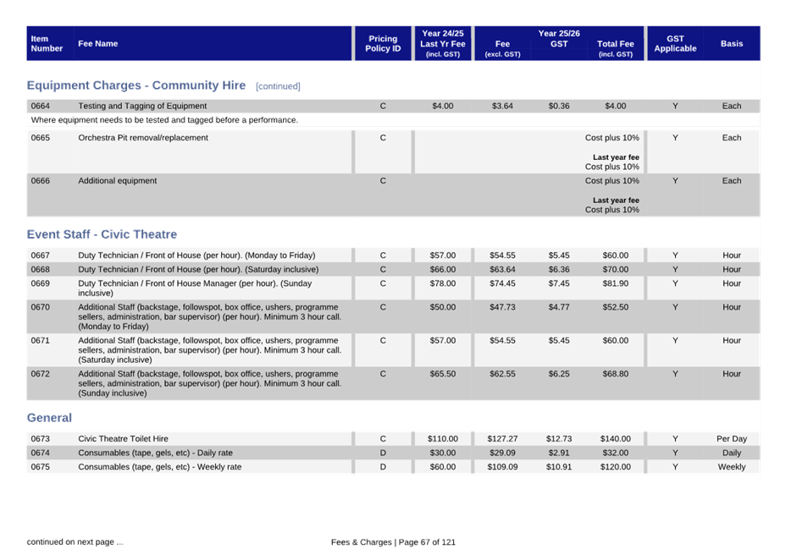Click the Additional Staff description in row 0670

pos(209,316)
